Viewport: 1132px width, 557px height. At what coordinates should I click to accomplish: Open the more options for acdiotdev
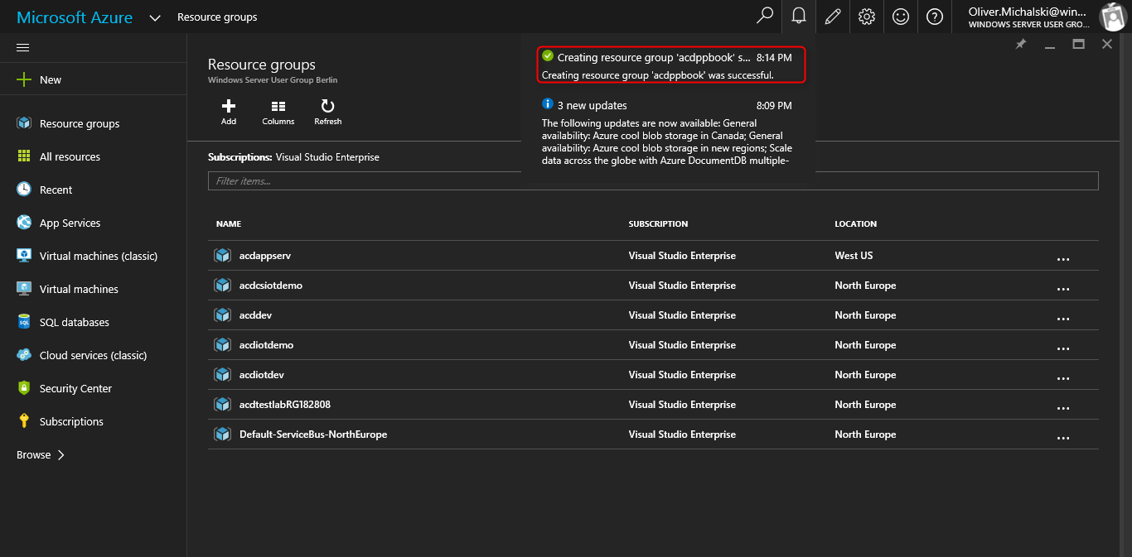(1063, 378)
